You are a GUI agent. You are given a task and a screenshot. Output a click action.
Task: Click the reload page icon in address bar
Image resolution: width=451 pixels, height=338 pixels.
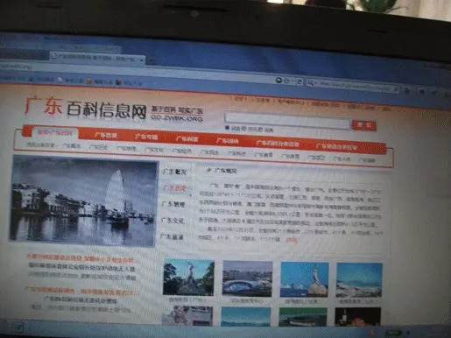pos(299,82)
